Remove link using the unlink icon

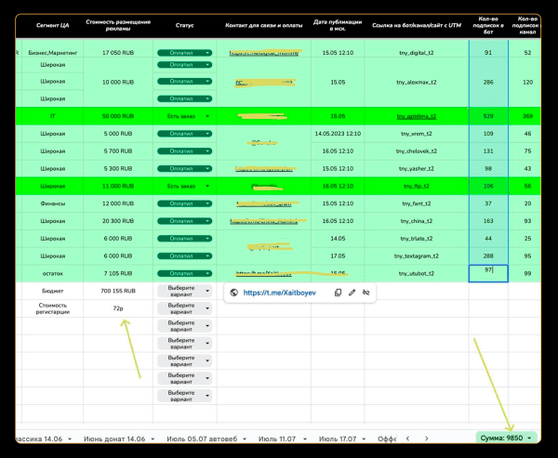(366, 293)
